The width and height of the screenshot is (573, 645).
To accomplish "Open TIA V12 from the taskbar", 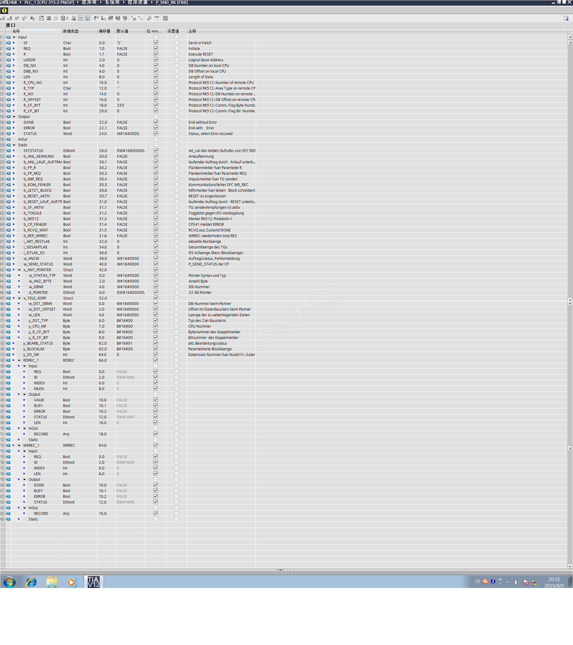I will [x=93, y=582].
